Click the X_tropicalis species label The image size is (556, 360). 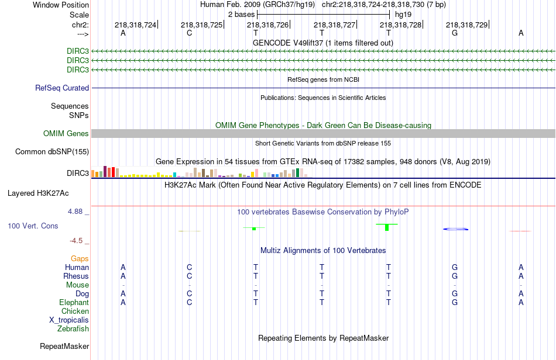[x=69, y=320]
